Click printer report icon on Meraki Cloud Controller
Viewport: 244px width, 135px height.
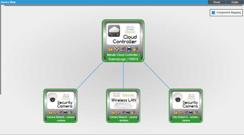129,49
